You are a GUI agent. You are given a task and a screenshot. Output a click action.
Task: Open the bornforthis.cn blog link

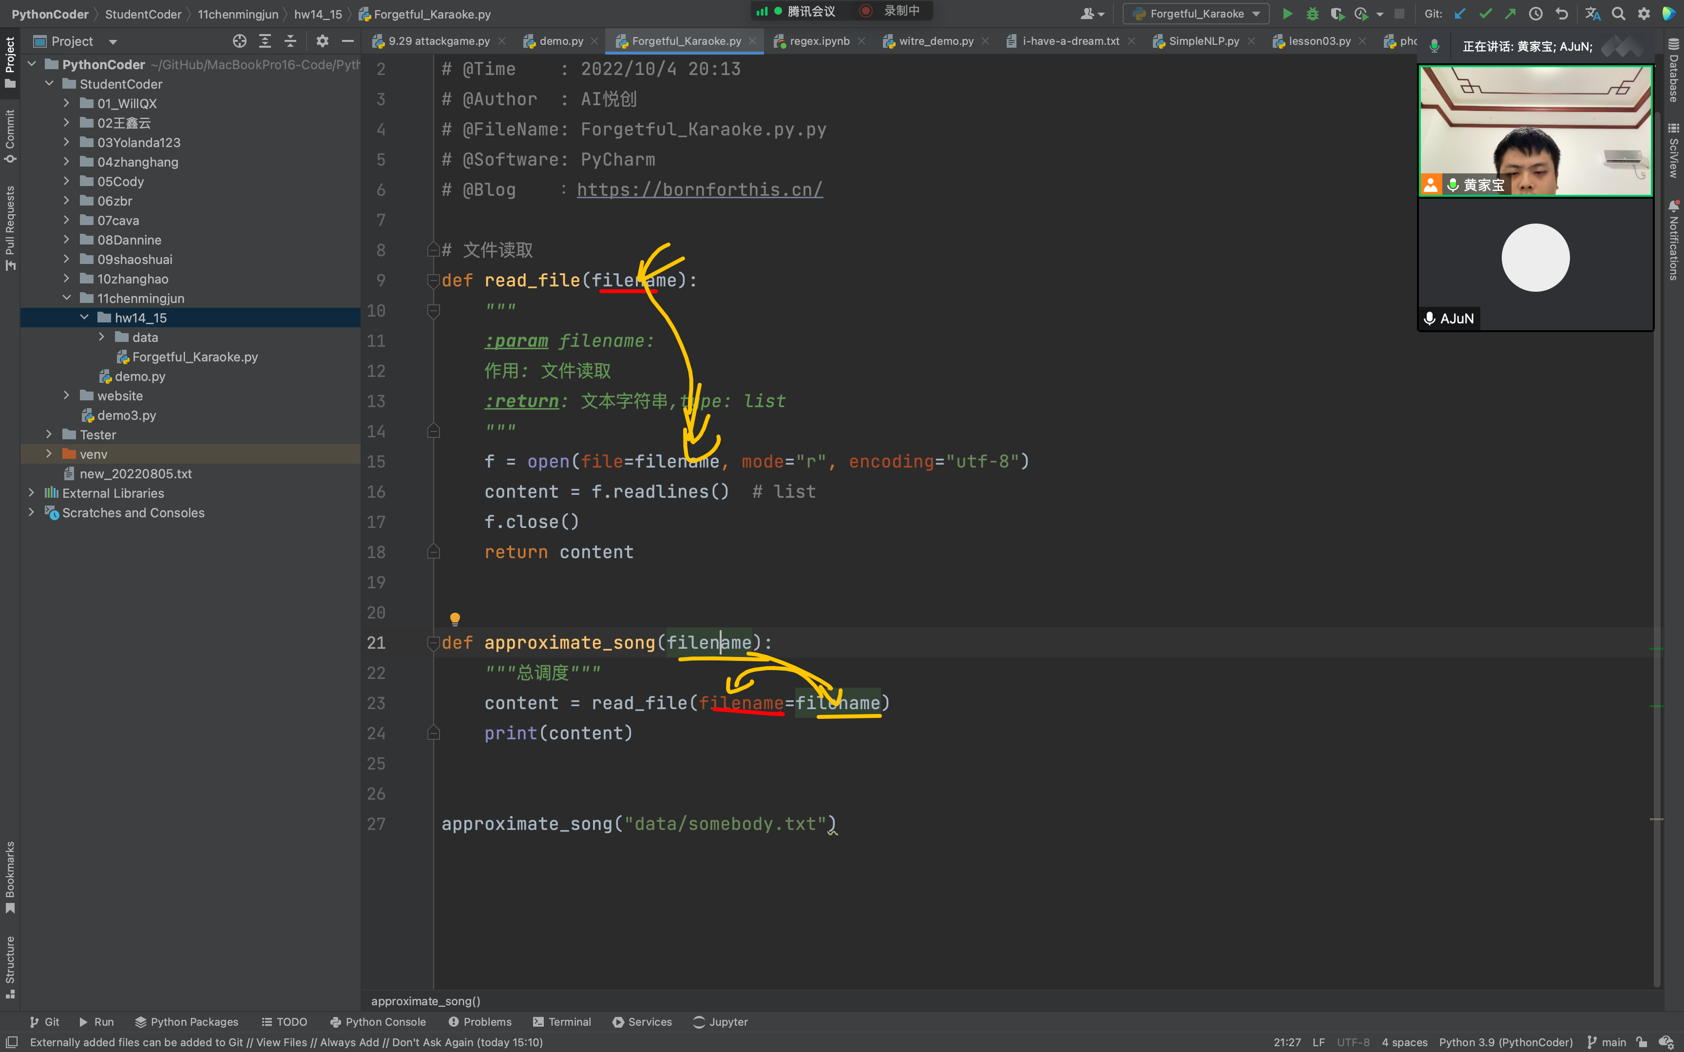(x=699, y=190)
